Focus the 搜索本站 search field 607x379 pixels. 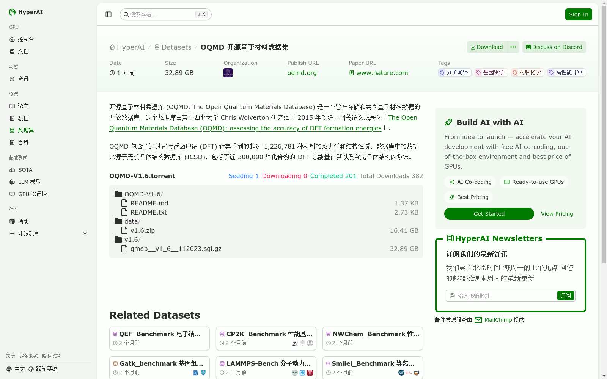[166, 14]
